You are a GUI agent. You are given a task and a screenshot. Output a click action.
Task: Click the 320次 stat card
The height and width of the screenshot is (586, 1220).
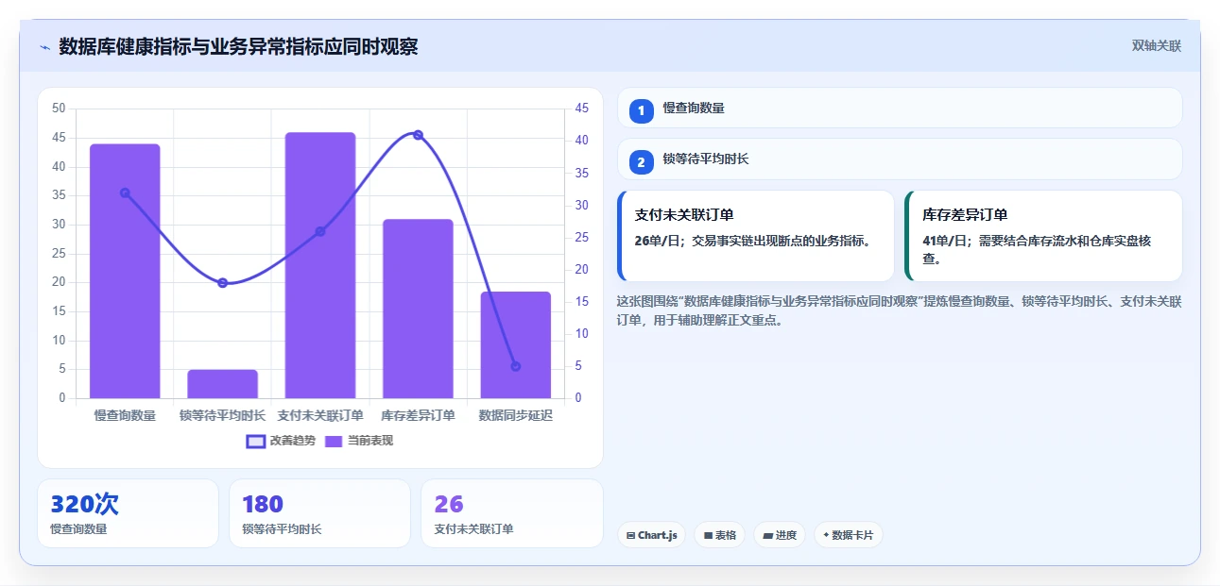click(x=128, y=513)
